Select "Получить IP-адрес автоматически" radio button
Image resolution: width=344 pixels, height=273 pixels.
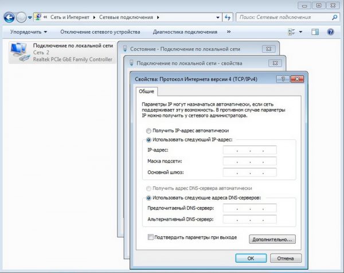pos(148,131)
